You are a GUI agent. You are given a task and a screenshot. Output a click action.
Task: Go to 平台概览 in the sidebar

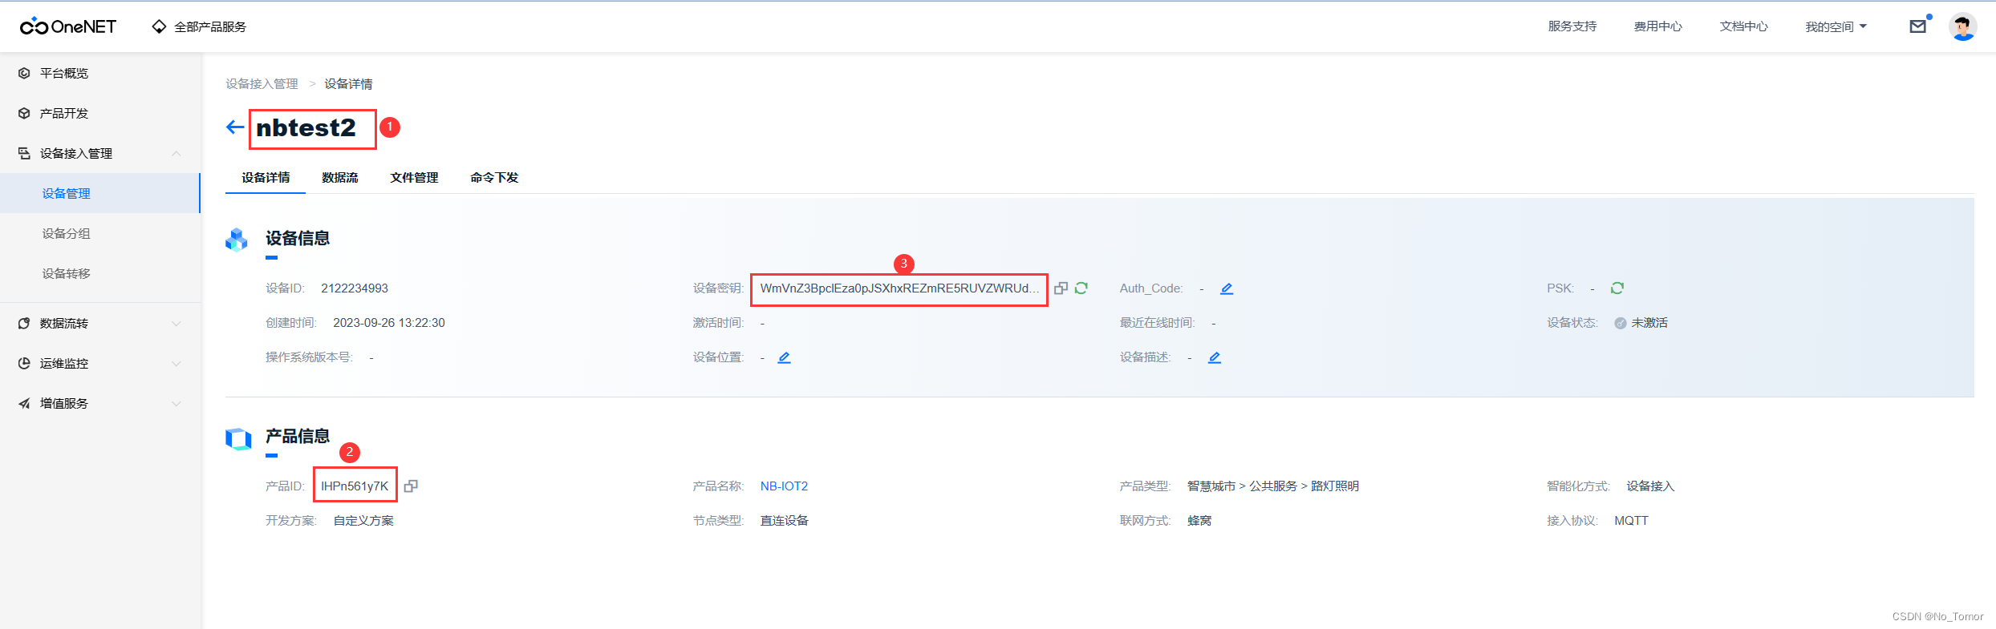(64, 73)
